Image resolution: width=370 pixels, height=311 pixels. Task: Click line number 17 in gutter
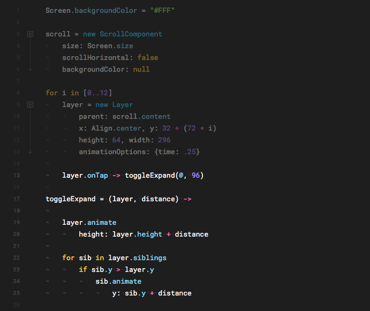[17, 199]
